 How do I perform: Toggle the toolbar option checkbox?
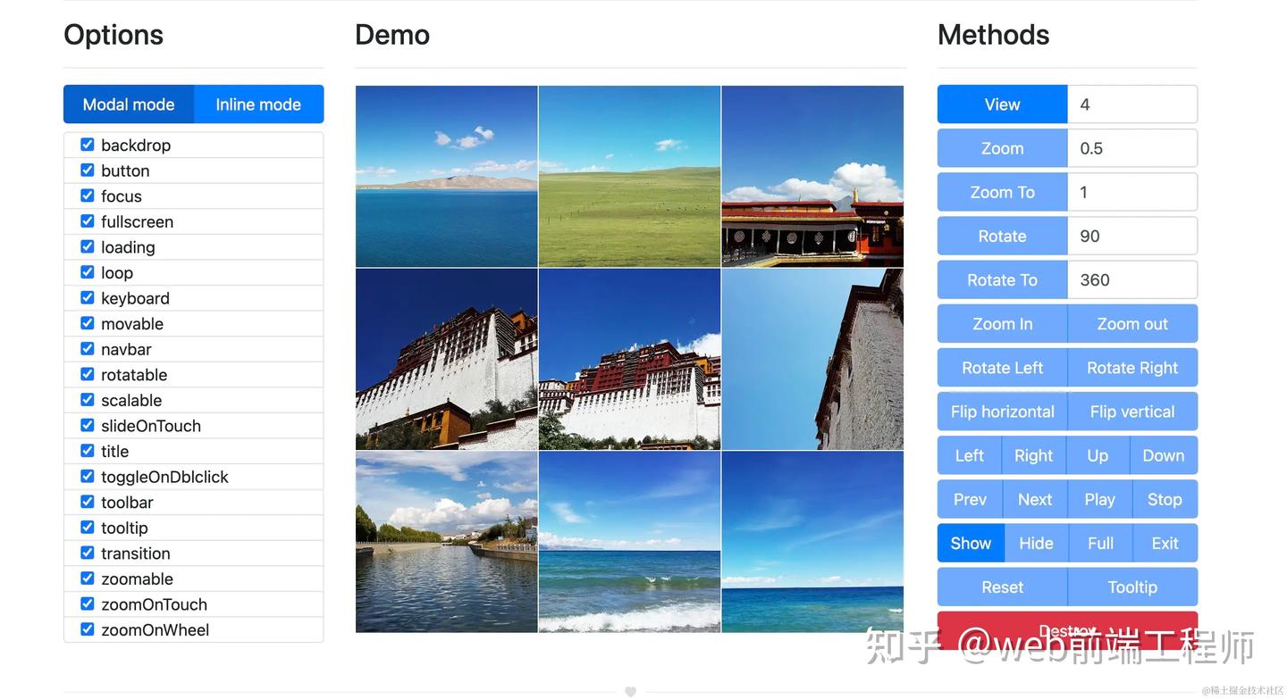(x=88, y=502)
